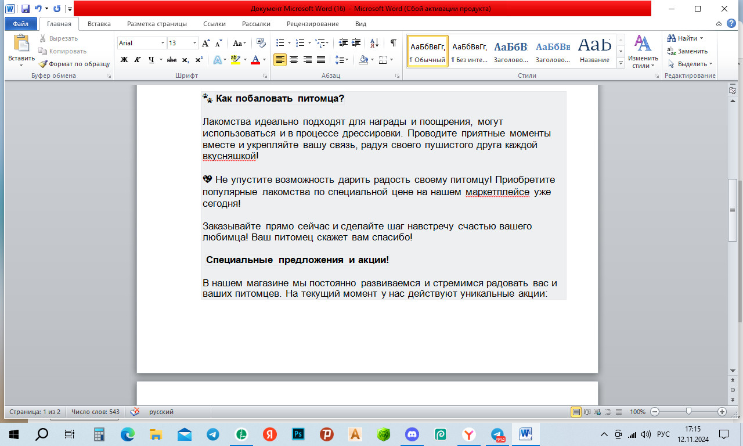Save the document from the quick access toolbar
Viewport: 743px width, 446px height.
pos(25,9)
